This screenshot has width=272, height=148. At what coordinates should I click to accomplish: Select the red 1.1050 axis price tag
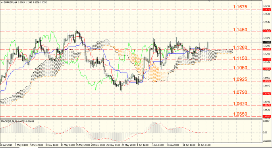266,69
